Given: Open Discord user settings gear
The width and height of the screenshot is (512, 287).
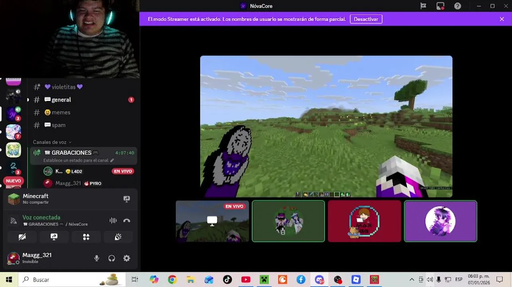Looking at the screenshot, I should coord(127,258).
